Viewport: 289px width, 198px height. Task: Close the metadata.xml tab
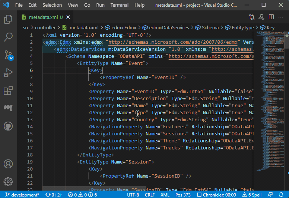coord(68,17)
